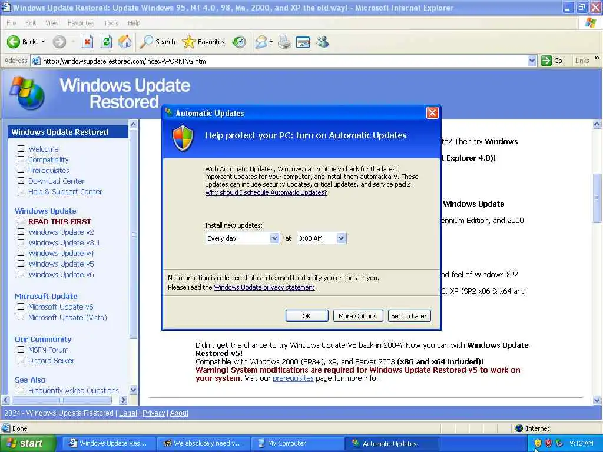Click the sidebar horizontal scroll-right arrow

[x=124, y=400]
